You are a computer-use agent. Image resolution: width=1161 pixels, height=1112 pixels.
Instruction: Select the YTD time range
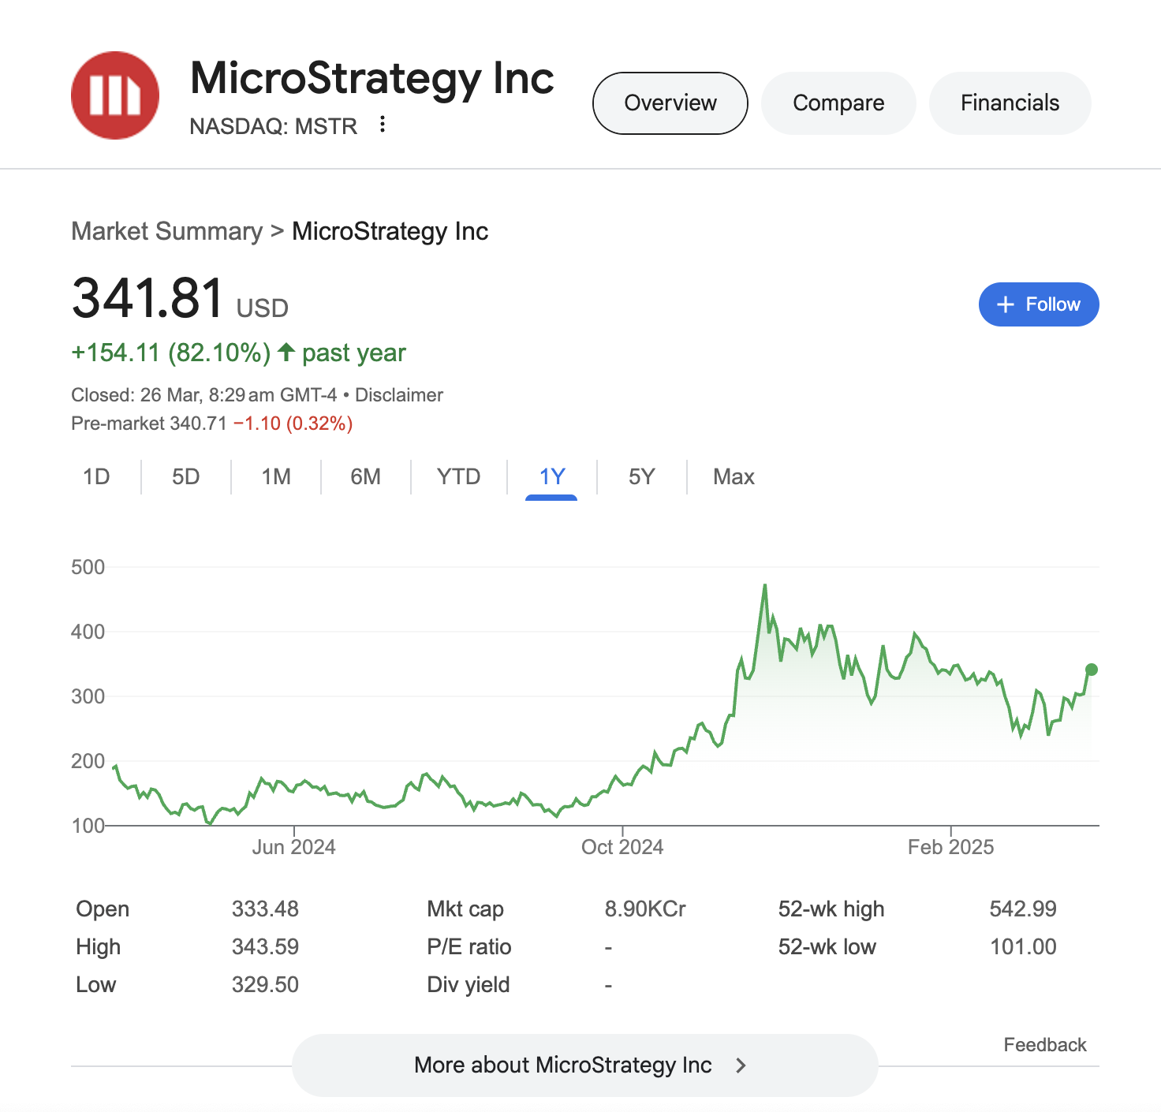click(458, 477)
